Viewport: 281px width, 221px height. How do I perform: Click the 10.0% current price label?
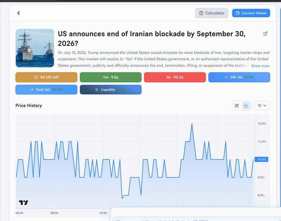pyautogui.click(x=262, y=159)
